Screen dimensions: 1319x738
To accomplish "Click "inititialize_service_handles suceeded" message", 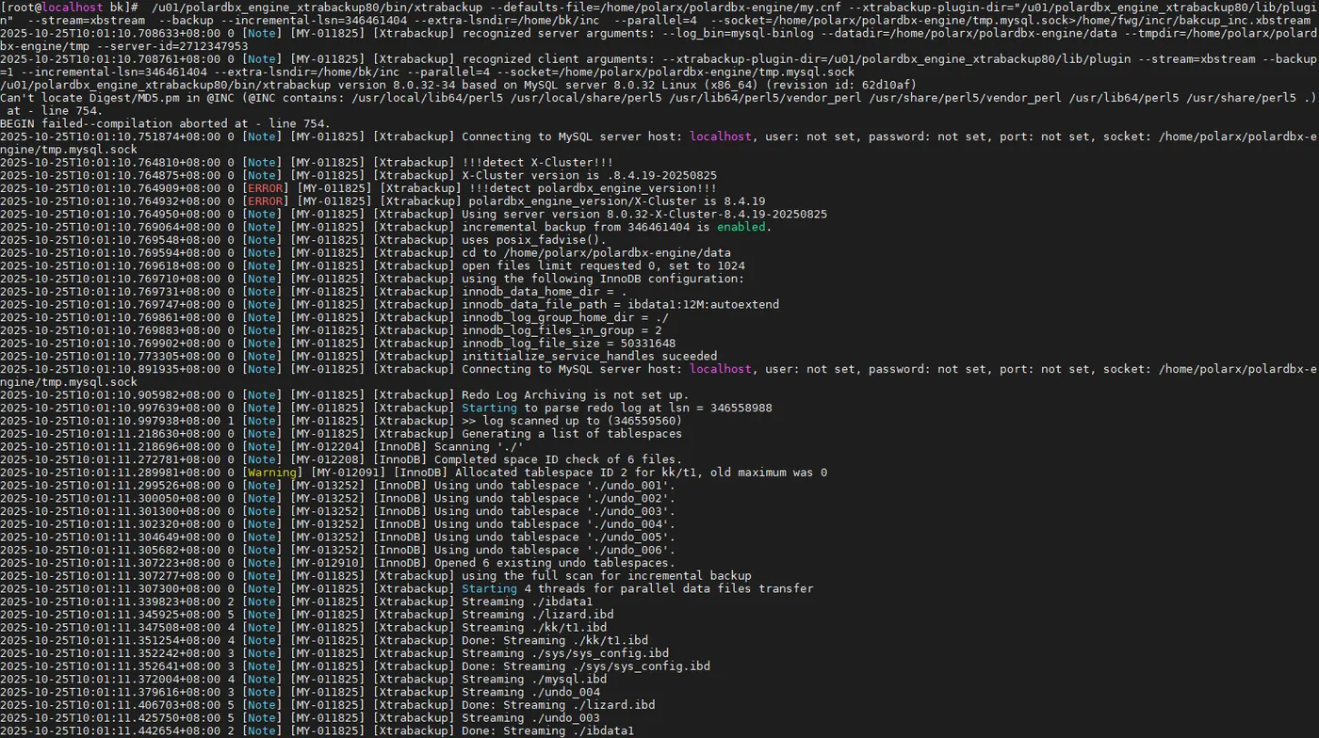I will coord(589,357).
